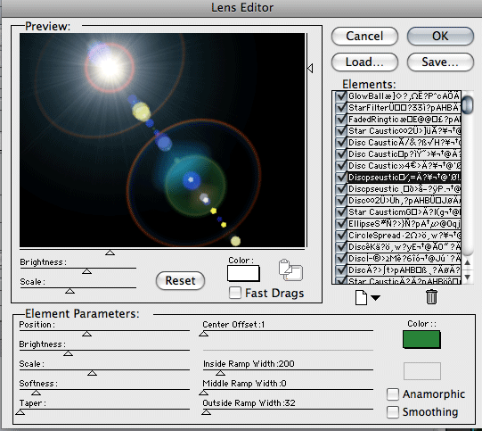482x431 pixels.
Task: Click the arrow marker beside the preview
Action: point(310,68)
